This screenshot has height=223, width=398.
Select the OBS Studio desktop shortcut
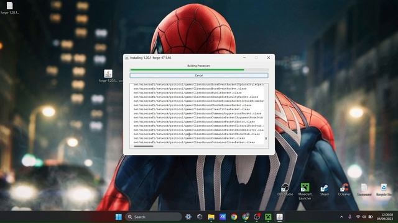[x=285, y=190]
